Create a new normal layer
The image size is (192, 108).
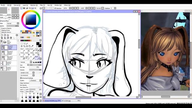click(x=2, y=35)
